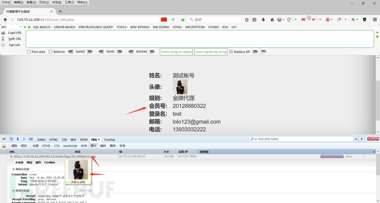The height and width of the screenshot is (203, 380).
Task: Click the Insert replacing string field
Action: coord(211,52)
